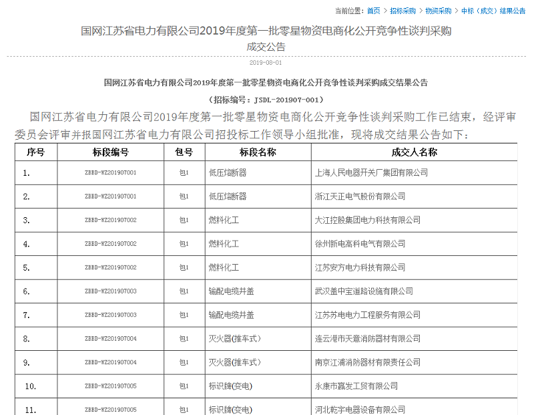Select 大江控股集团电力科技有限公司 cell
Image resolution: width=534 pixels, height=415 pixels.
coord(367,221)
